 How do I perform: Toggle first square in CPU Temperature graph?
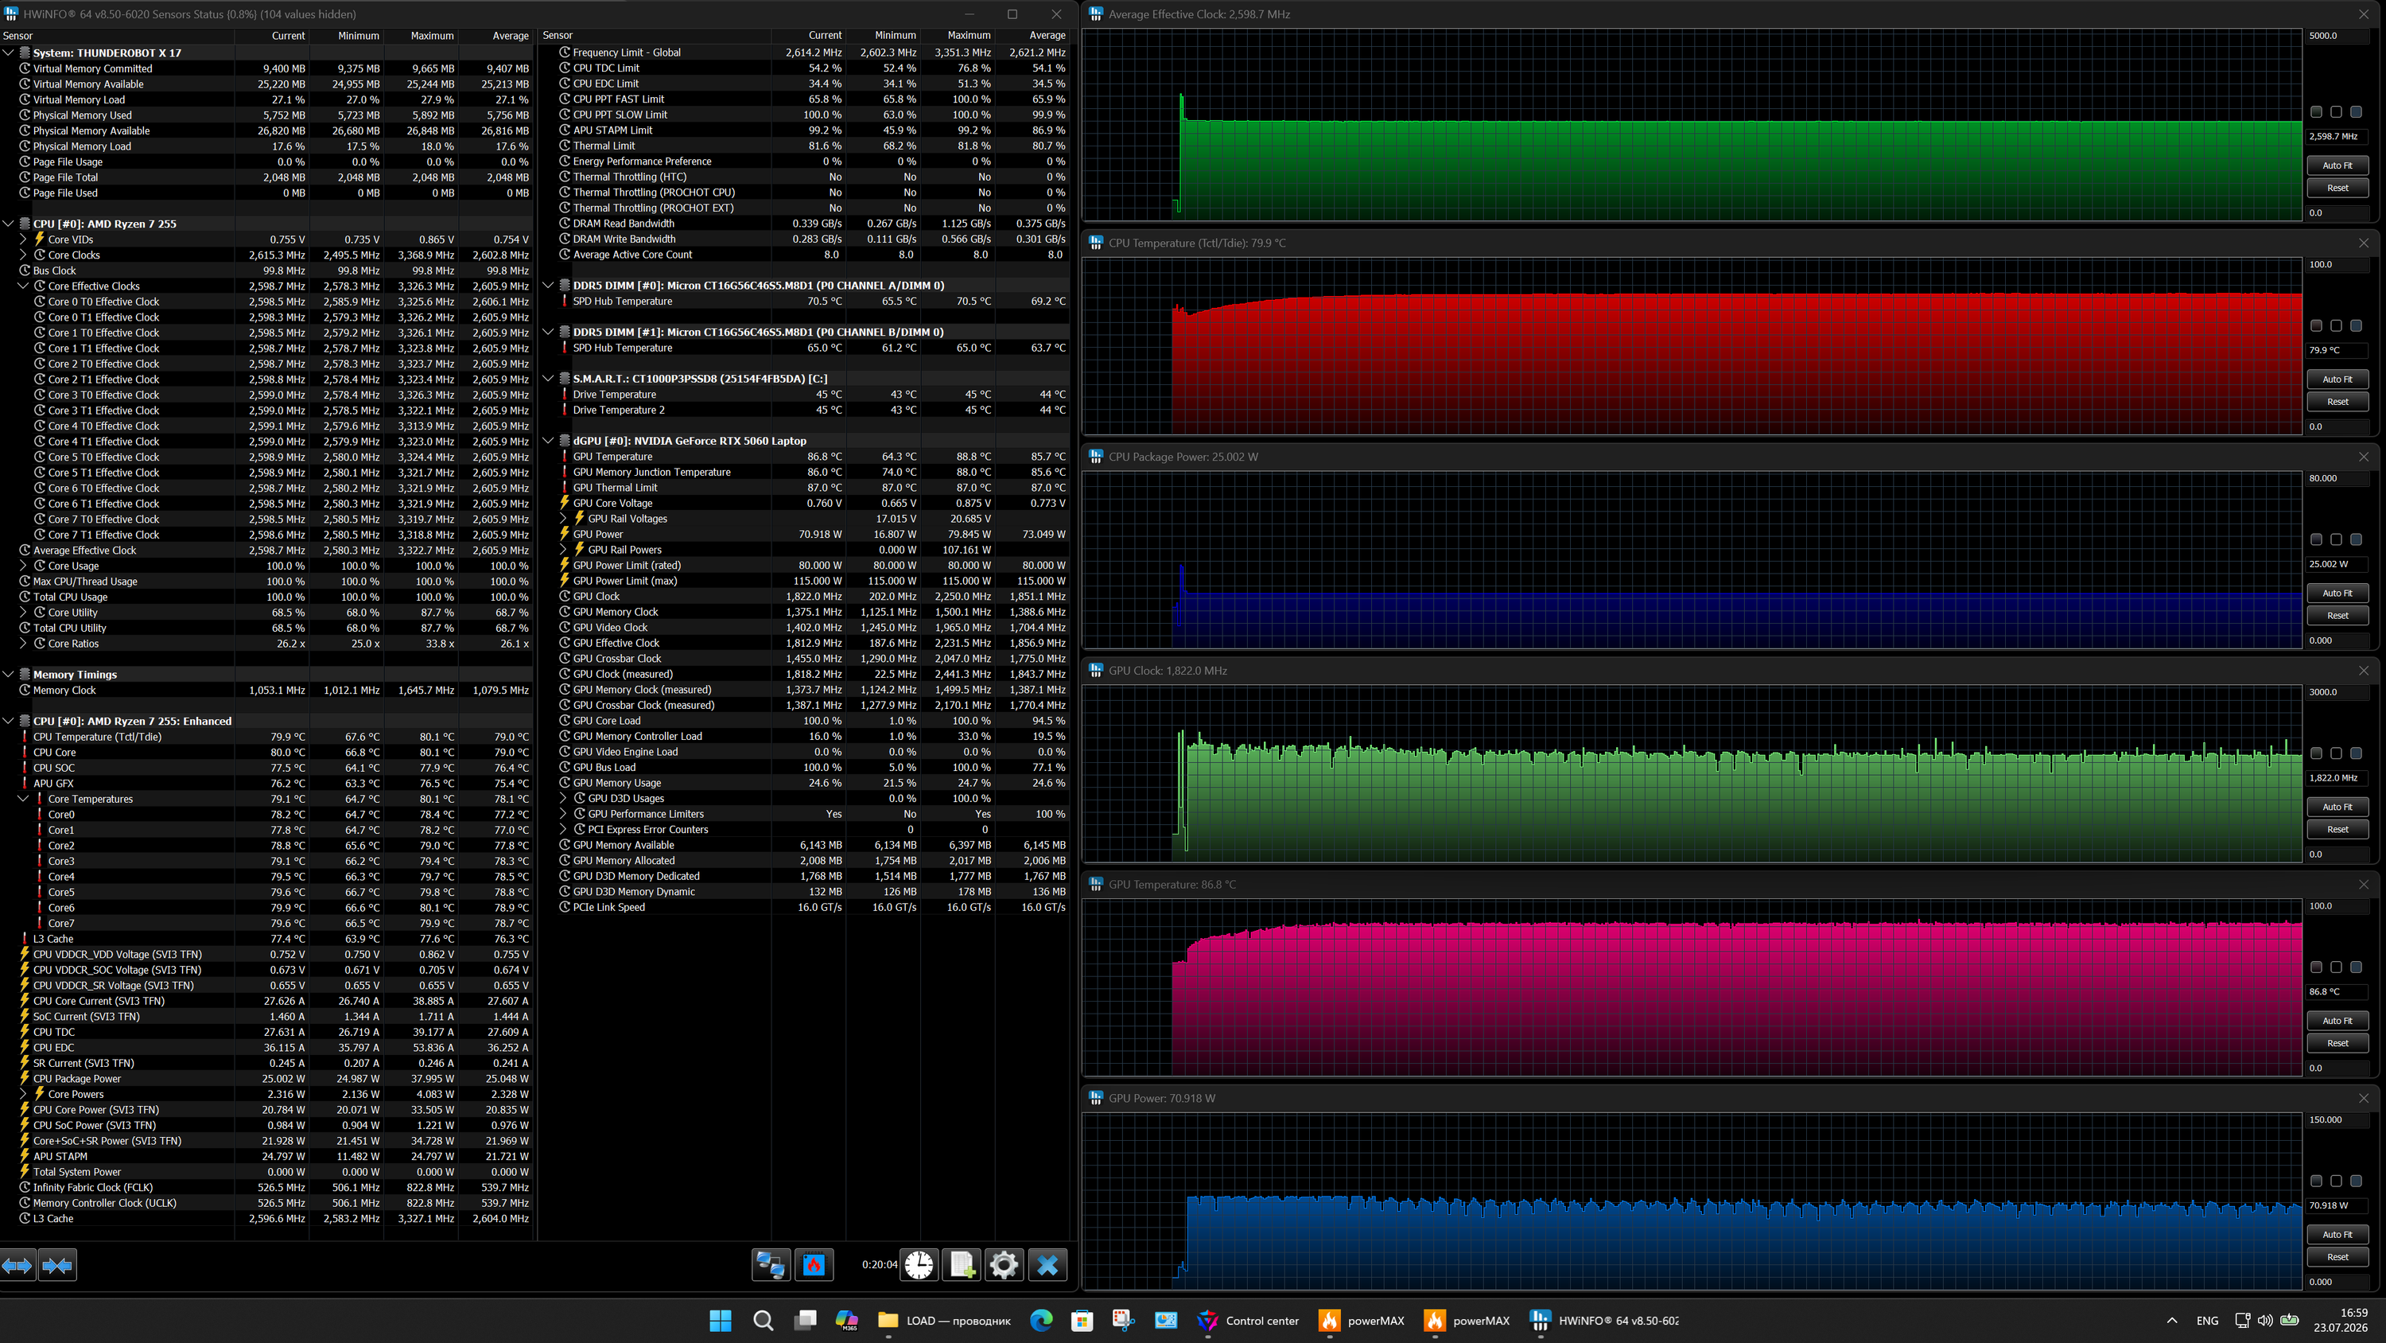(x=2317, y=326)
